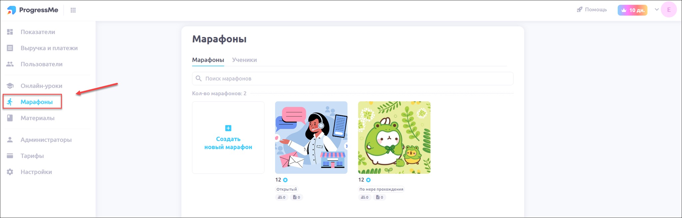Switch to the Ученики tab
The image size is (682, 218).
(x=244, y=60)
